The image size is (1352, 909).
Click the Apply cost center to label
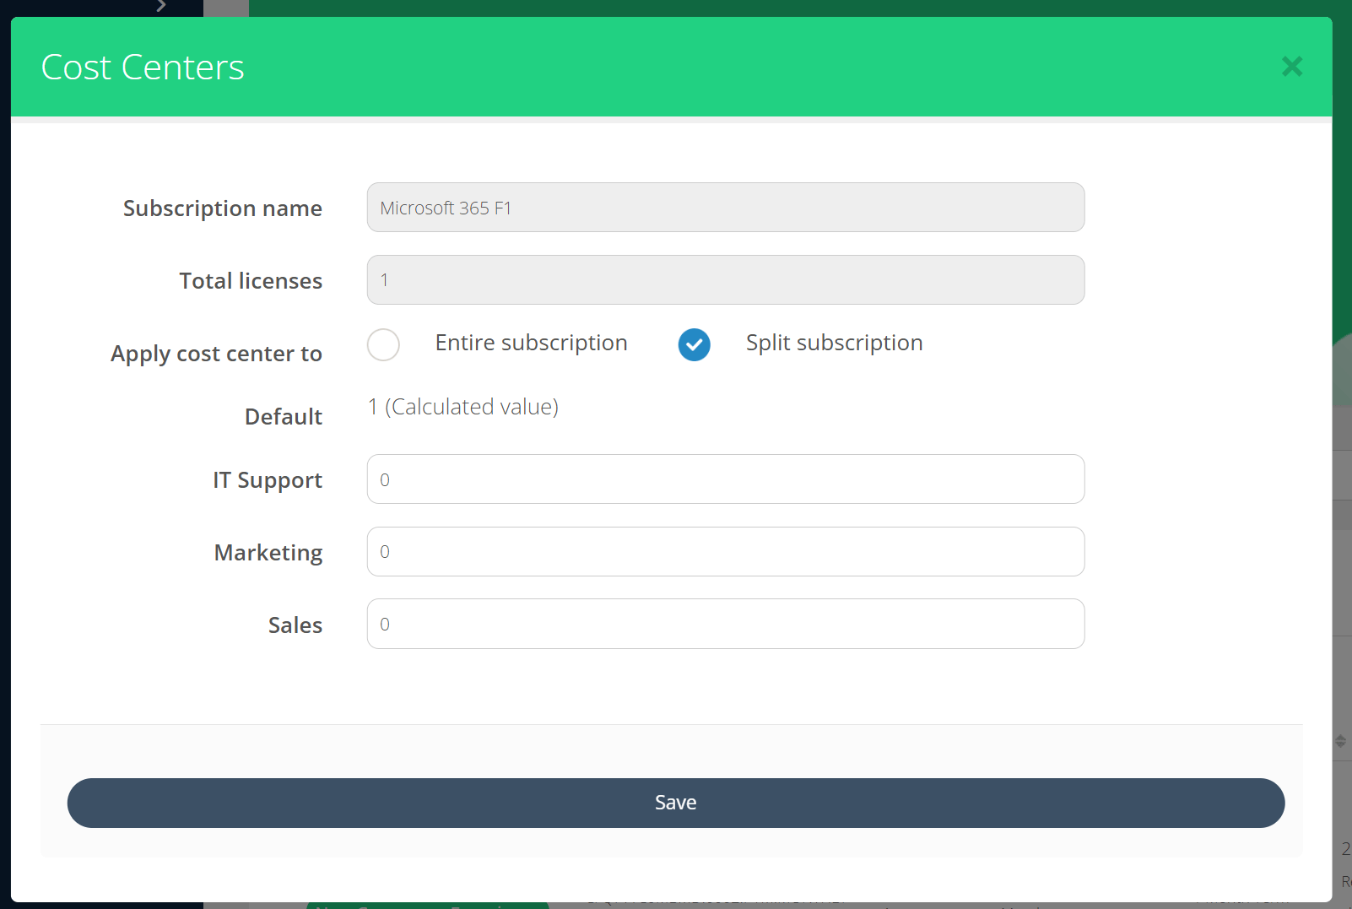click(216, 354)
